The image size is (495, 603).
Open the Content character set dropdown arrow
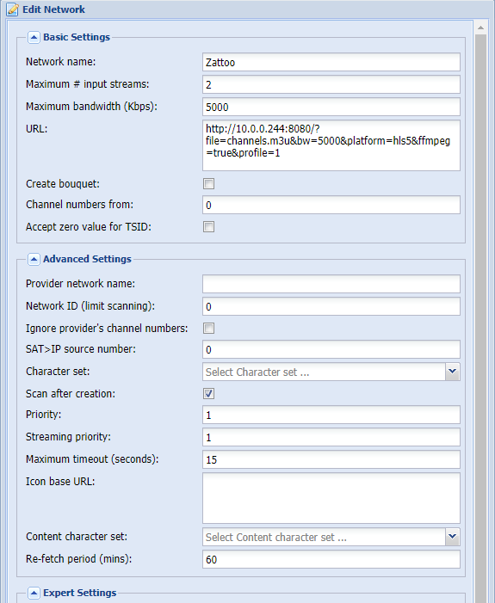[x=453, y=537]
